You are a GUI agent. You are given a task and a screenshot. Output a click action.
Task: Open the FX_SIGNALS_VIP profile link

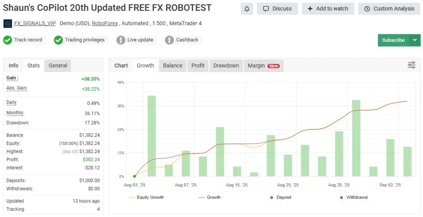tap(35, 23)
